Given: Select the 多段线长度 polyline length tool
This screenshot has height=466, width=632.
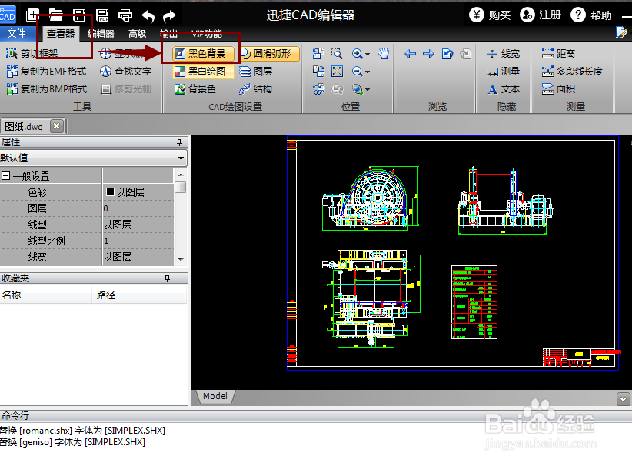Looking at the screenshot, I should (572, 72).
